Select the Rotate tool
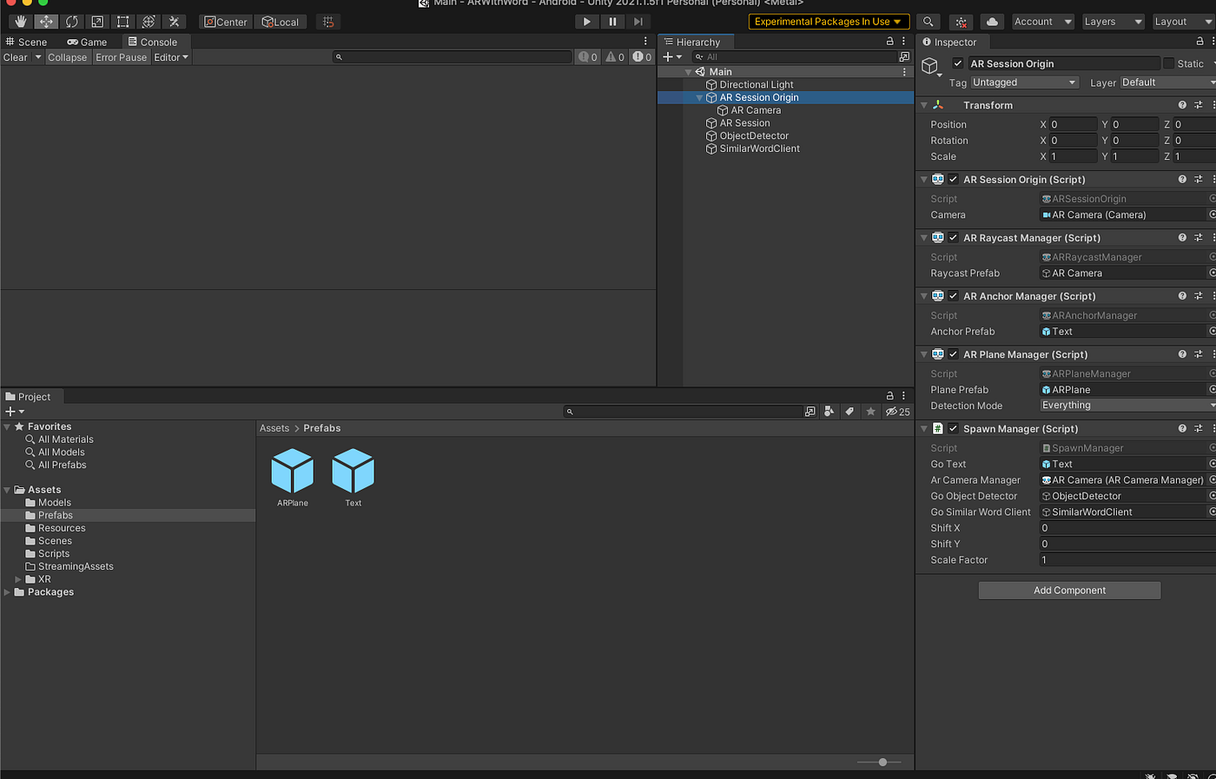The width and height of the screenshot is (1216, 779). [x=72, y=22]
